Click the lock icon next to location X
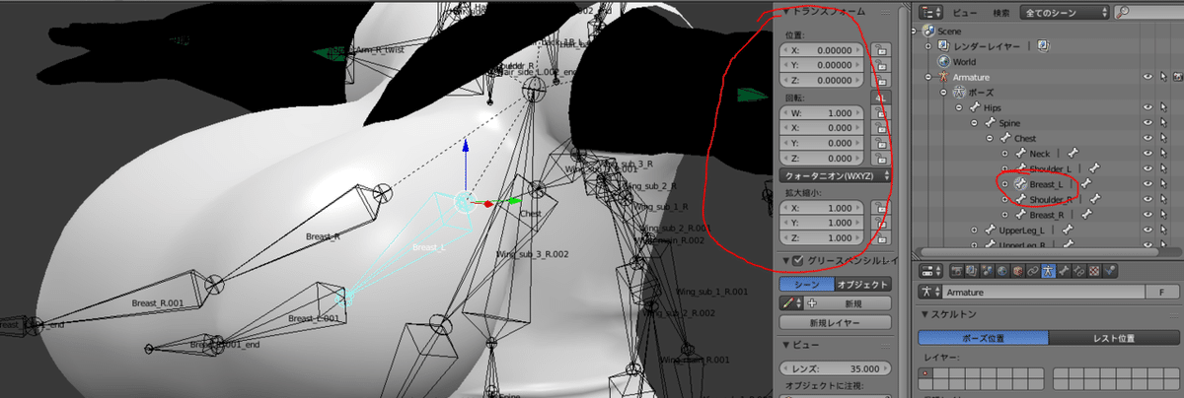 881,49
